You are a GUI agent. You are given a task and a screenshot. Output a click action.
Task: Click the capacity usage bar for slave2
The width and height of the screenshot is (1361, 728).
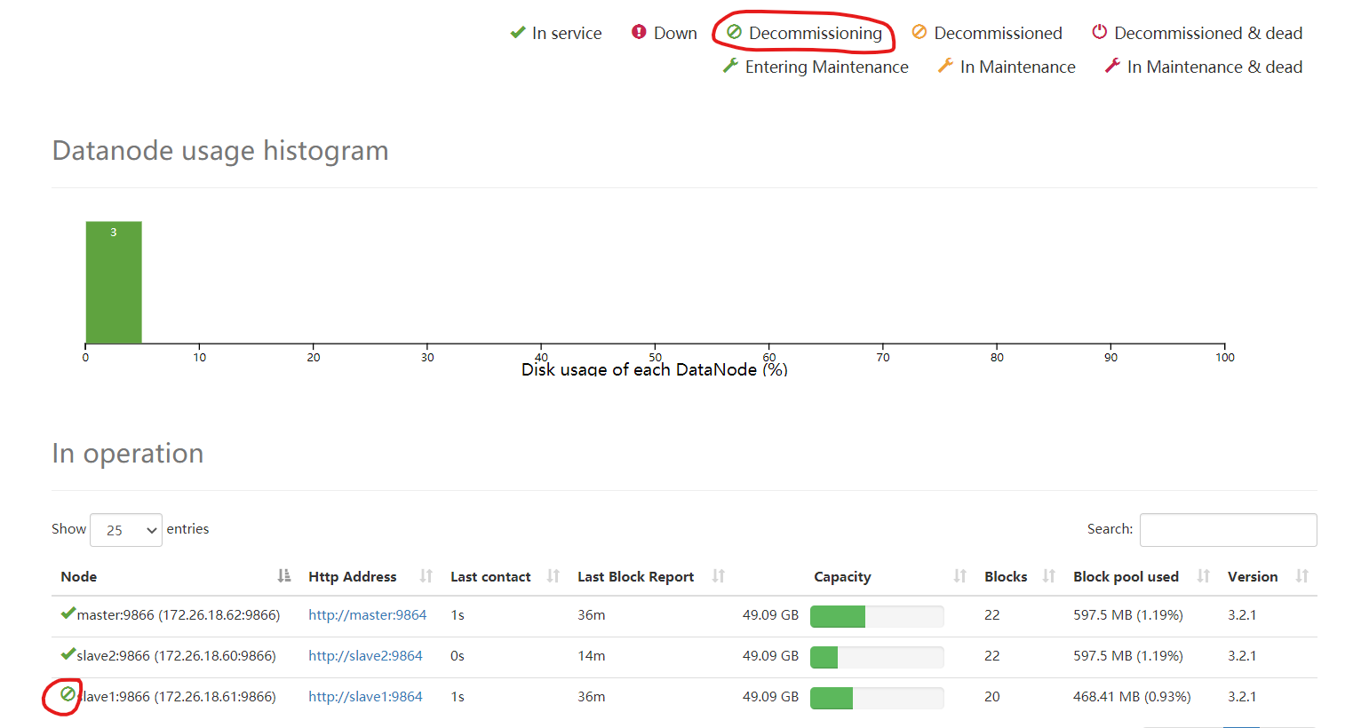pos(877,657)
